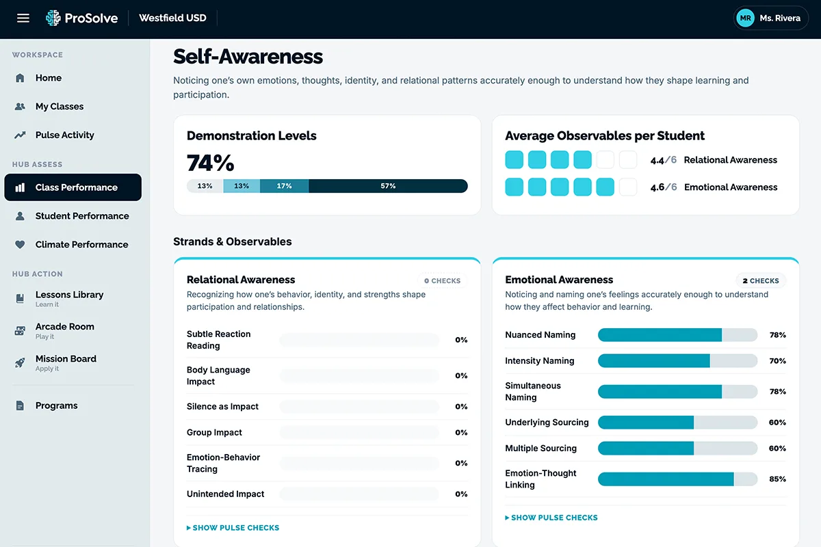Screen dimensions: 821x547
Task: Click the My Classes people icon
Action: (21, 107)
